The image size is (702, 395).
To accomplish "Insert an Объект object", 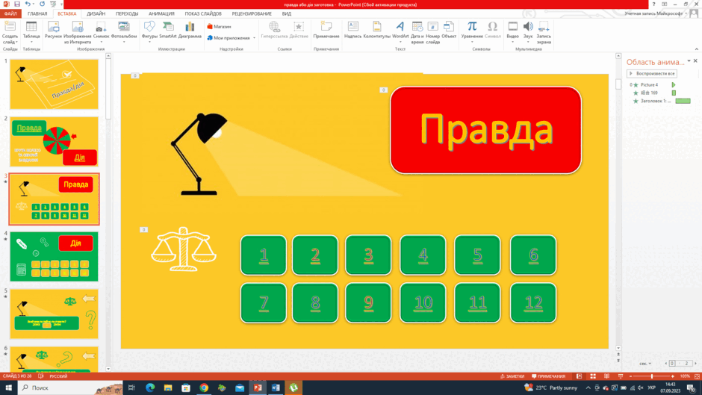I will 449,30.
